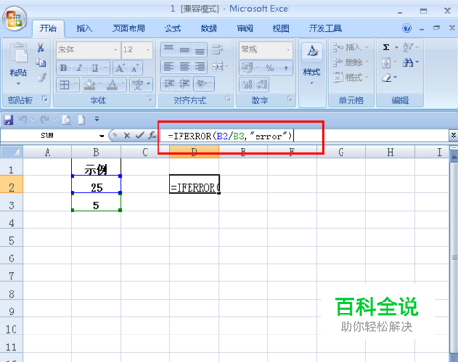Image resolution: width=458 pixels, height=362 pixels.
Task: Click the text Orientation icon
Action: click(x=202, y=83)
